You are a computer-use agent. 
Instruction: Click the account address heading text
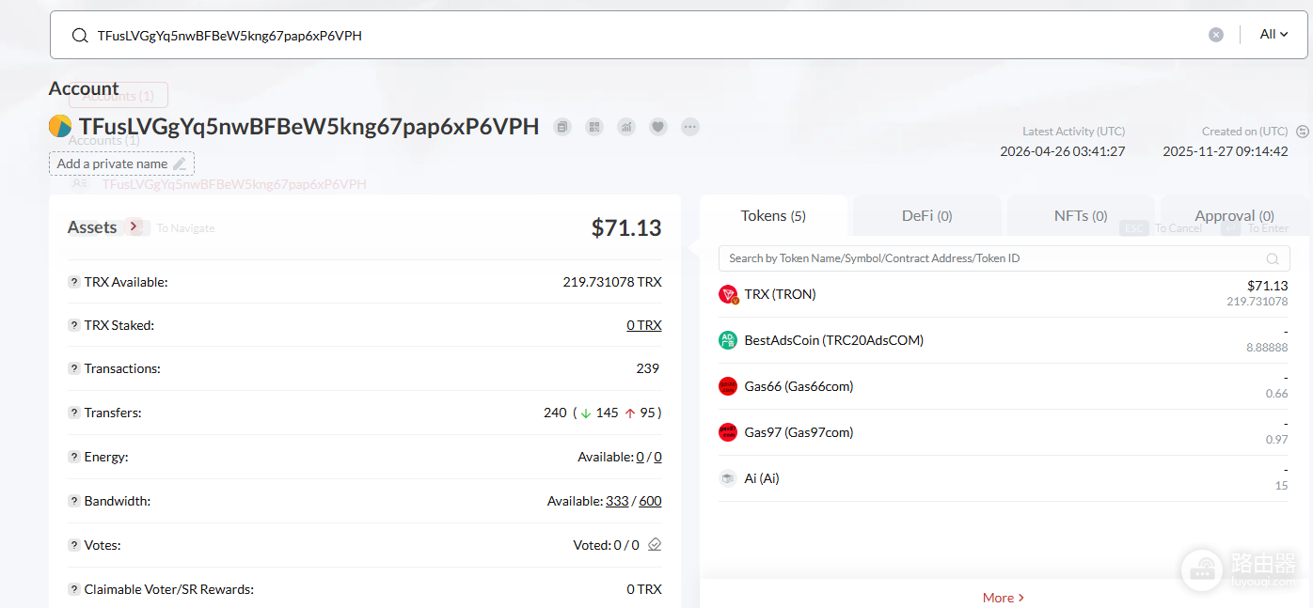click(x=309, y=127)
